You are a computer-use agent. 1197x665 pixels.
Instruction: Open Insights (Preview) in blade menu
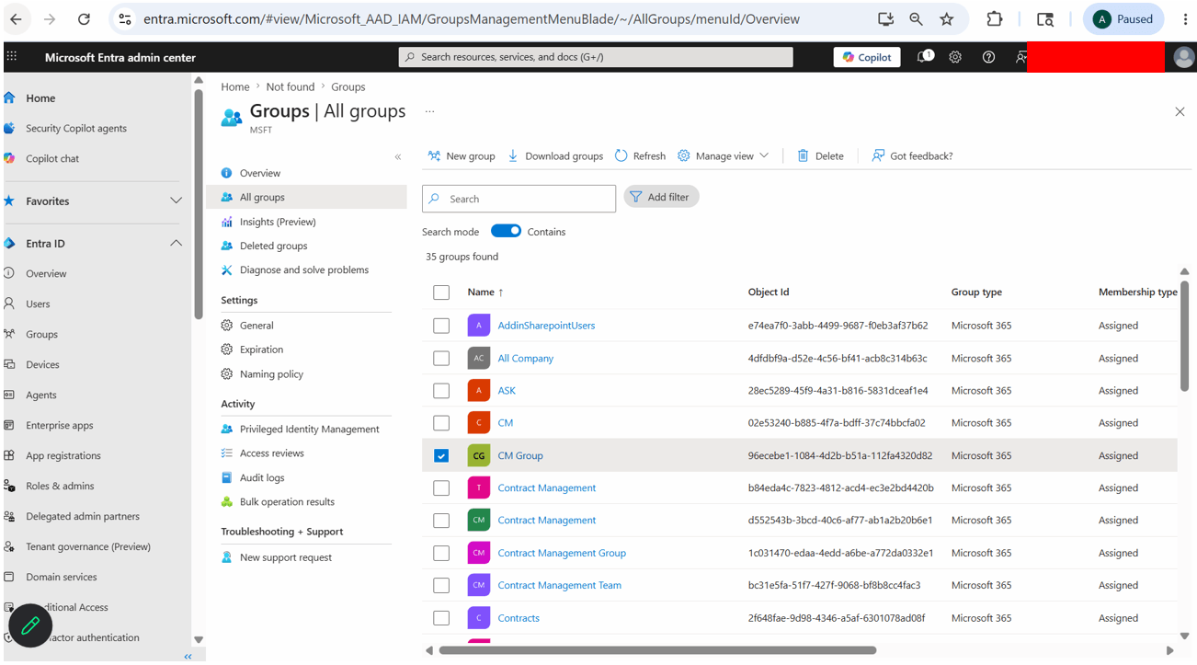click(278, 222)
